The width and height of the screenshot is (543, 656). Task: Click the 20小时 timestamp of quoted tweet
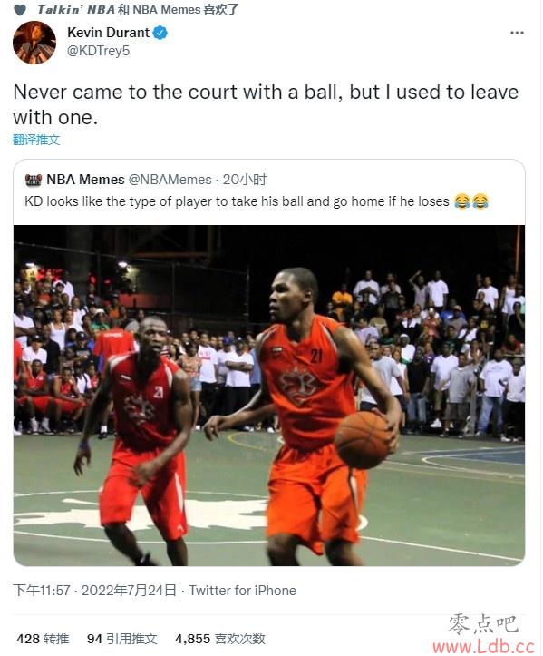tap(244, 180)
